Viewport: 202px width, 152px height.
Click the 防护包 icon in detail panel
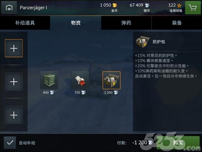[x=143, y=42]
